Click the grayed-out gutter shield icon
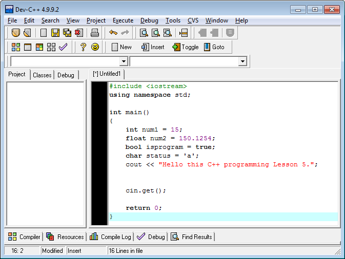345x259 pixels. click(230, 33)
